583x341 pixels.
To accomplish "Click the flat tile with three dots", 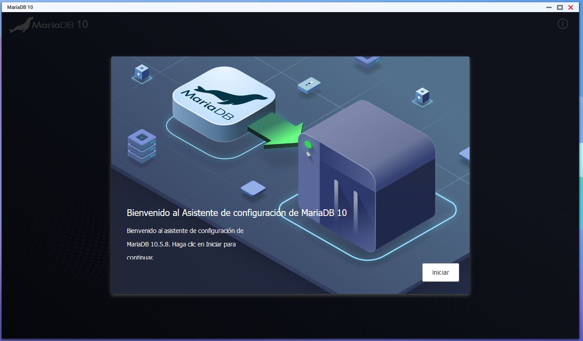I will tap(309, 85).
